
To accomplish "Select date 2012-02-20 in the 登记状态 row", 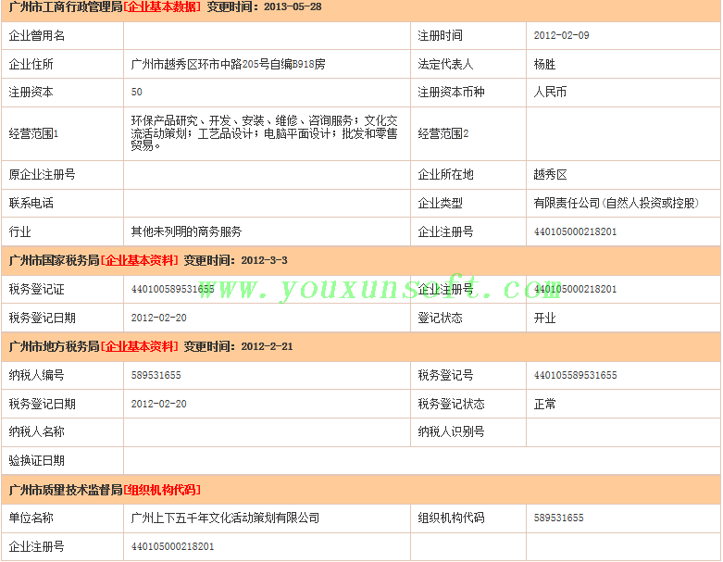I will (158, 318).
